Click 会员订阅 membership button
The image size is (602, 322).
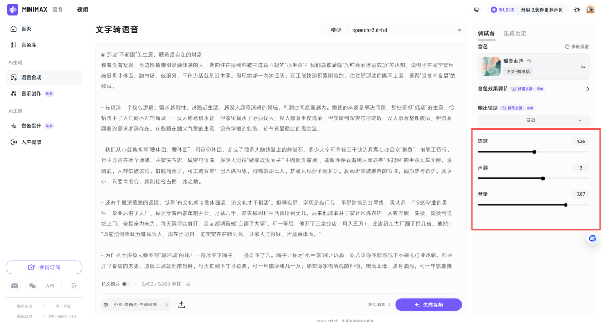click(44, 267)
